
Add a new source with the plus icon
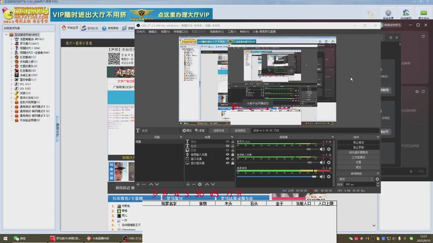click(188, 184)
